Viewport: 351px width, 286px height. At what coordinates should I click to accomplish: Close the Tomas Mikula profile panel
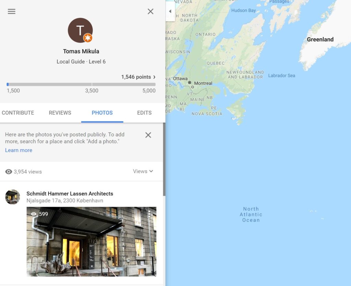pos(150,11)
